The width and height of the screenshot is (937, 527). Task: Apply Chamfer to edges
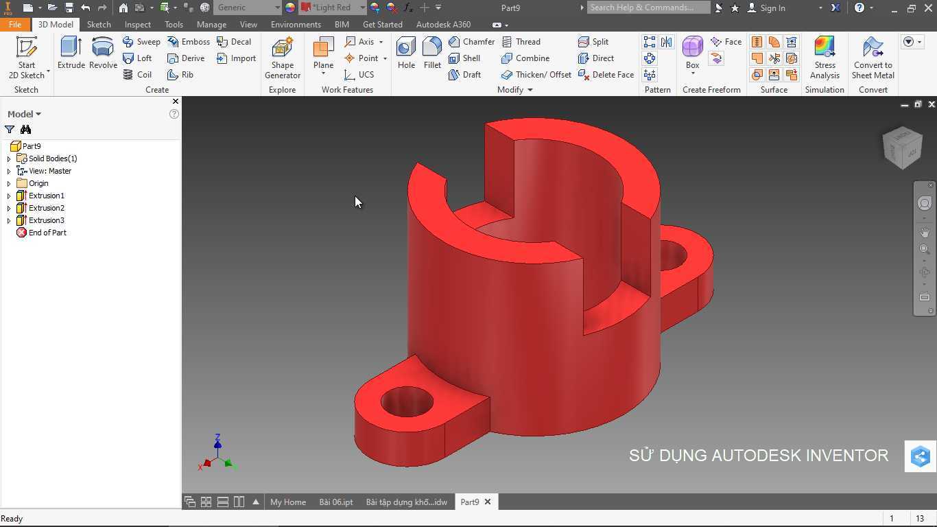point(471,42)
